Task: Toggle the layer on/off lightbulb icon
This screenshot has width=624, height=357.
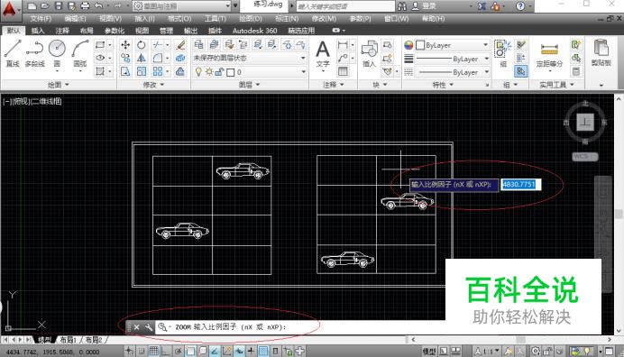Action: [198, 72]
